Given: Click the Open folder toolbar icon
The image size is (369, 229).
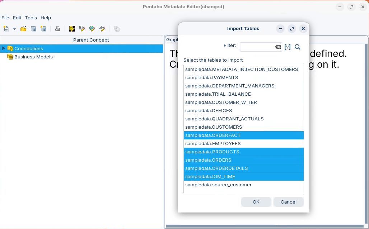Looking at the screenshot, I should pos(23,29).
